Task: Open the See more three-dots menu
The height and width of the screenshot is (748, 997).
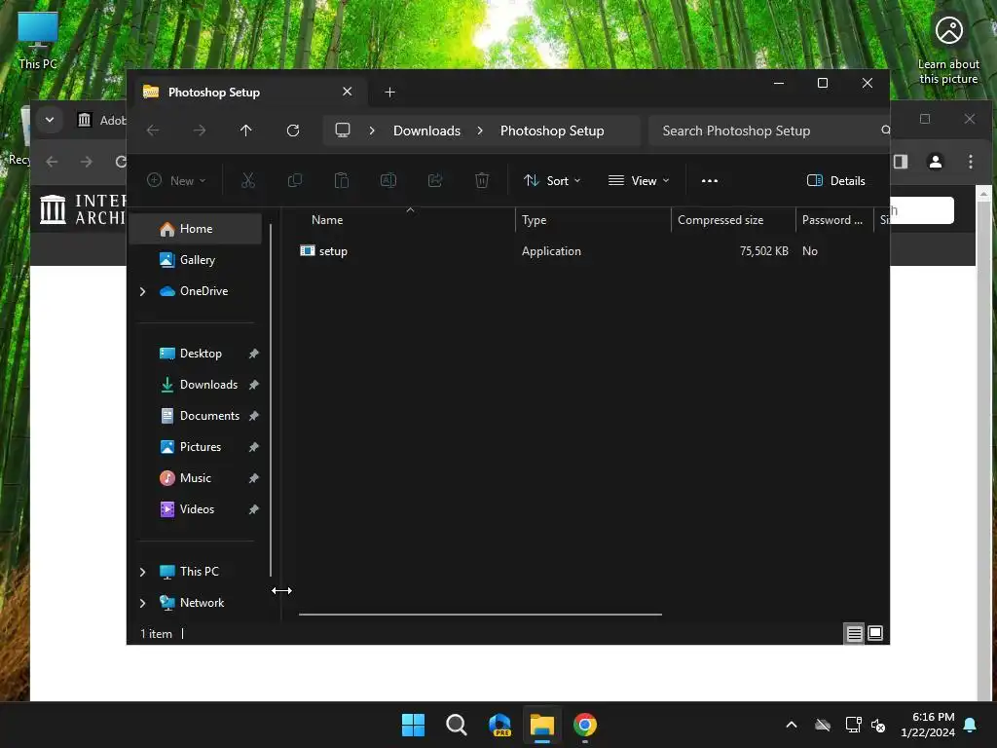Action: point(710,180)
